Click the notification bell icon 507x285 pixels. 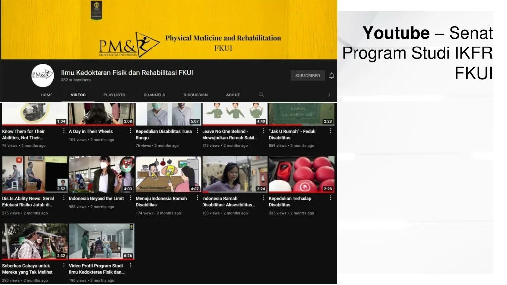331,76
